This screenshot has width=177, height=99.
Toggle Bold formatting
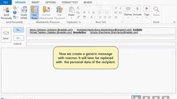point(84,12)
